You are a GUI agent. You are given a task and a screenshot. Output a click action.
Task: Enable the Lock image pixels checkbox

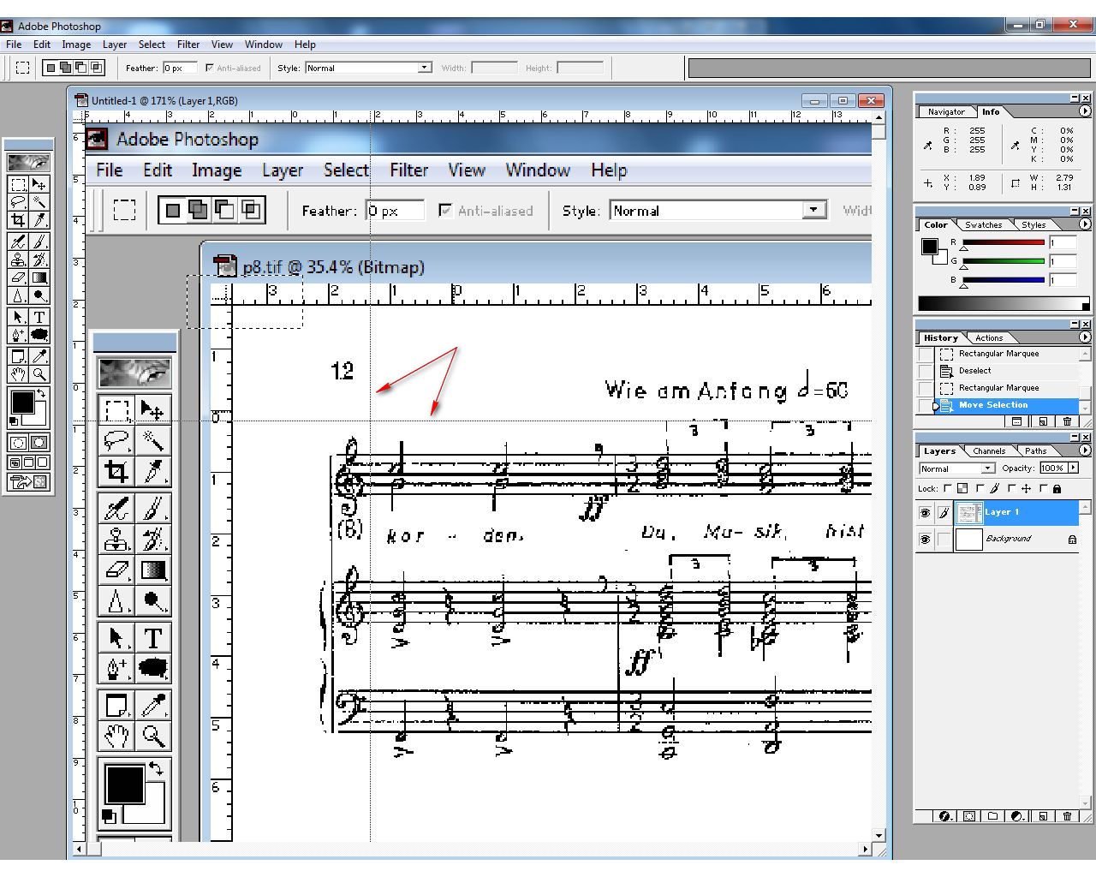[x=980, y=489]
